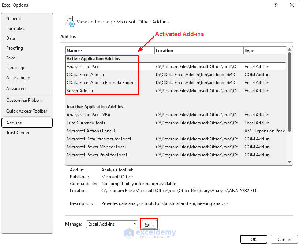The height and width of the screenshot is (245, 300).
Task: Open Accessibility options
Action: pos(27,78)
